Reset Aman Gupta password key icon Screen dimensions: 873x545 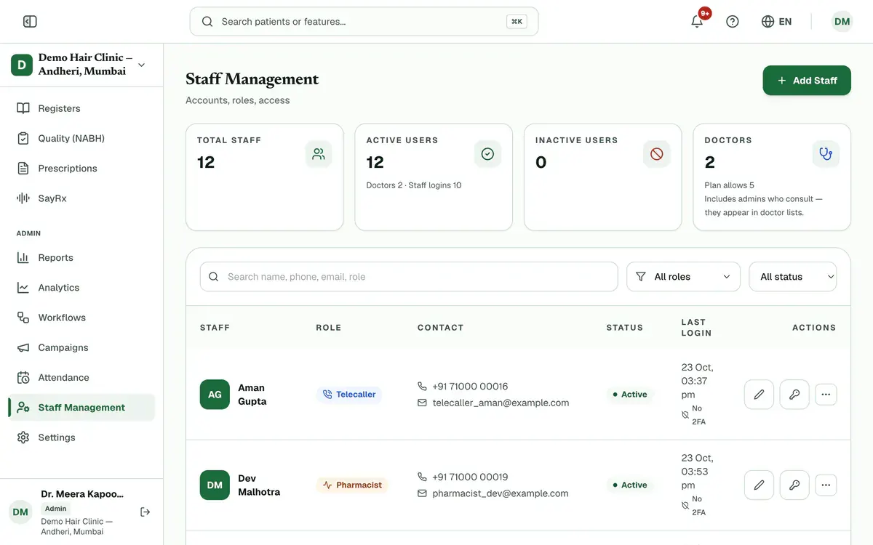click(794, 395)
